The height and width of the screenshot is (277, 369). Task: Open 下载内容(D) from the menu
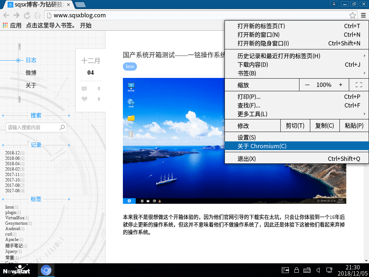pos(297,65)
